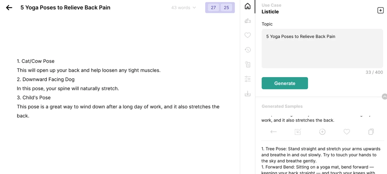Click the edit sample pencil icon
This screenshot has height=174, width=387.
click(298, 132)
